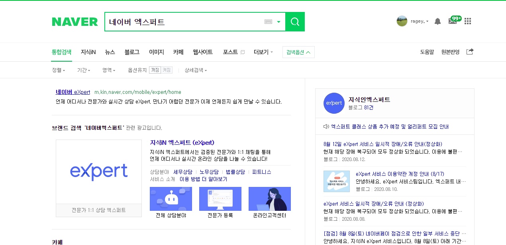Screen dimensions: 506x245
Task: Click the 이용약관 개정 post thumbnail
Action: 337,181
